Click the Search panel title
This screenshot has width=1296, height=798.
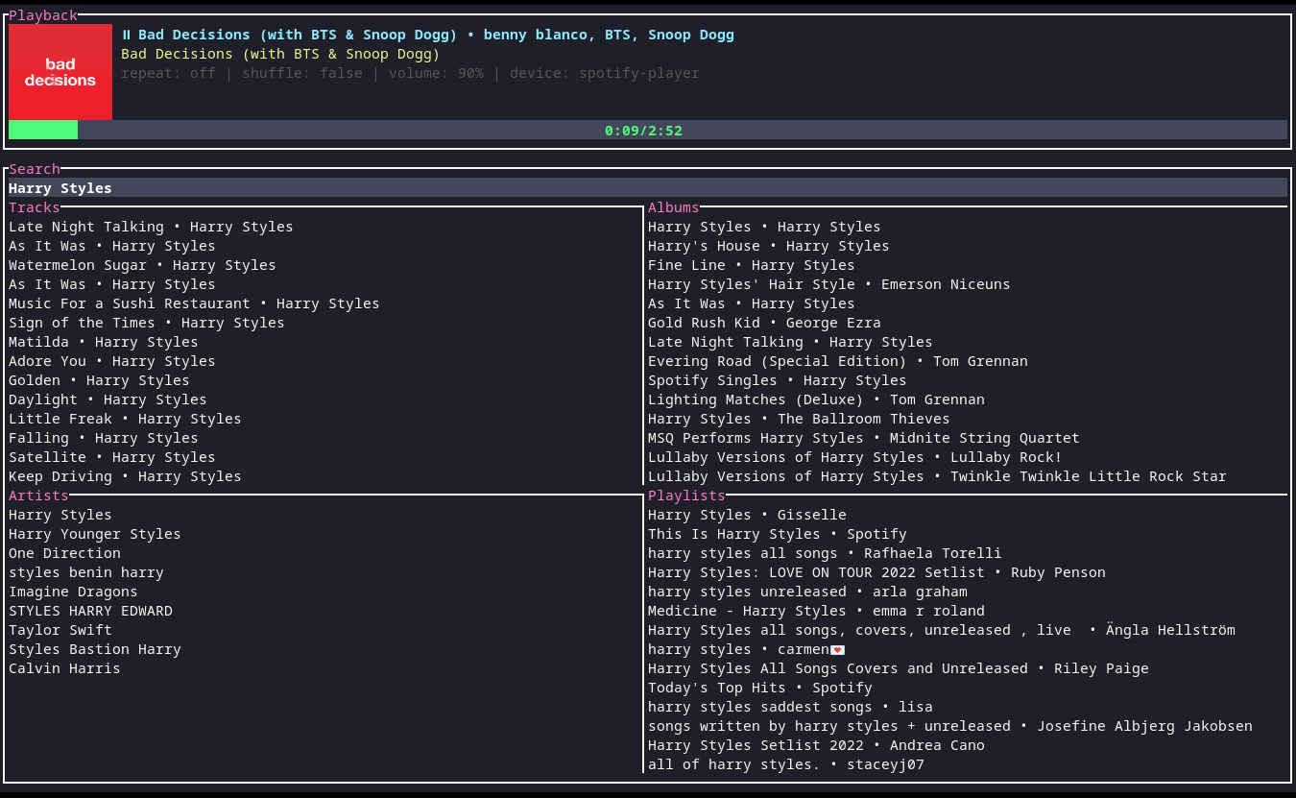(35, 169)
